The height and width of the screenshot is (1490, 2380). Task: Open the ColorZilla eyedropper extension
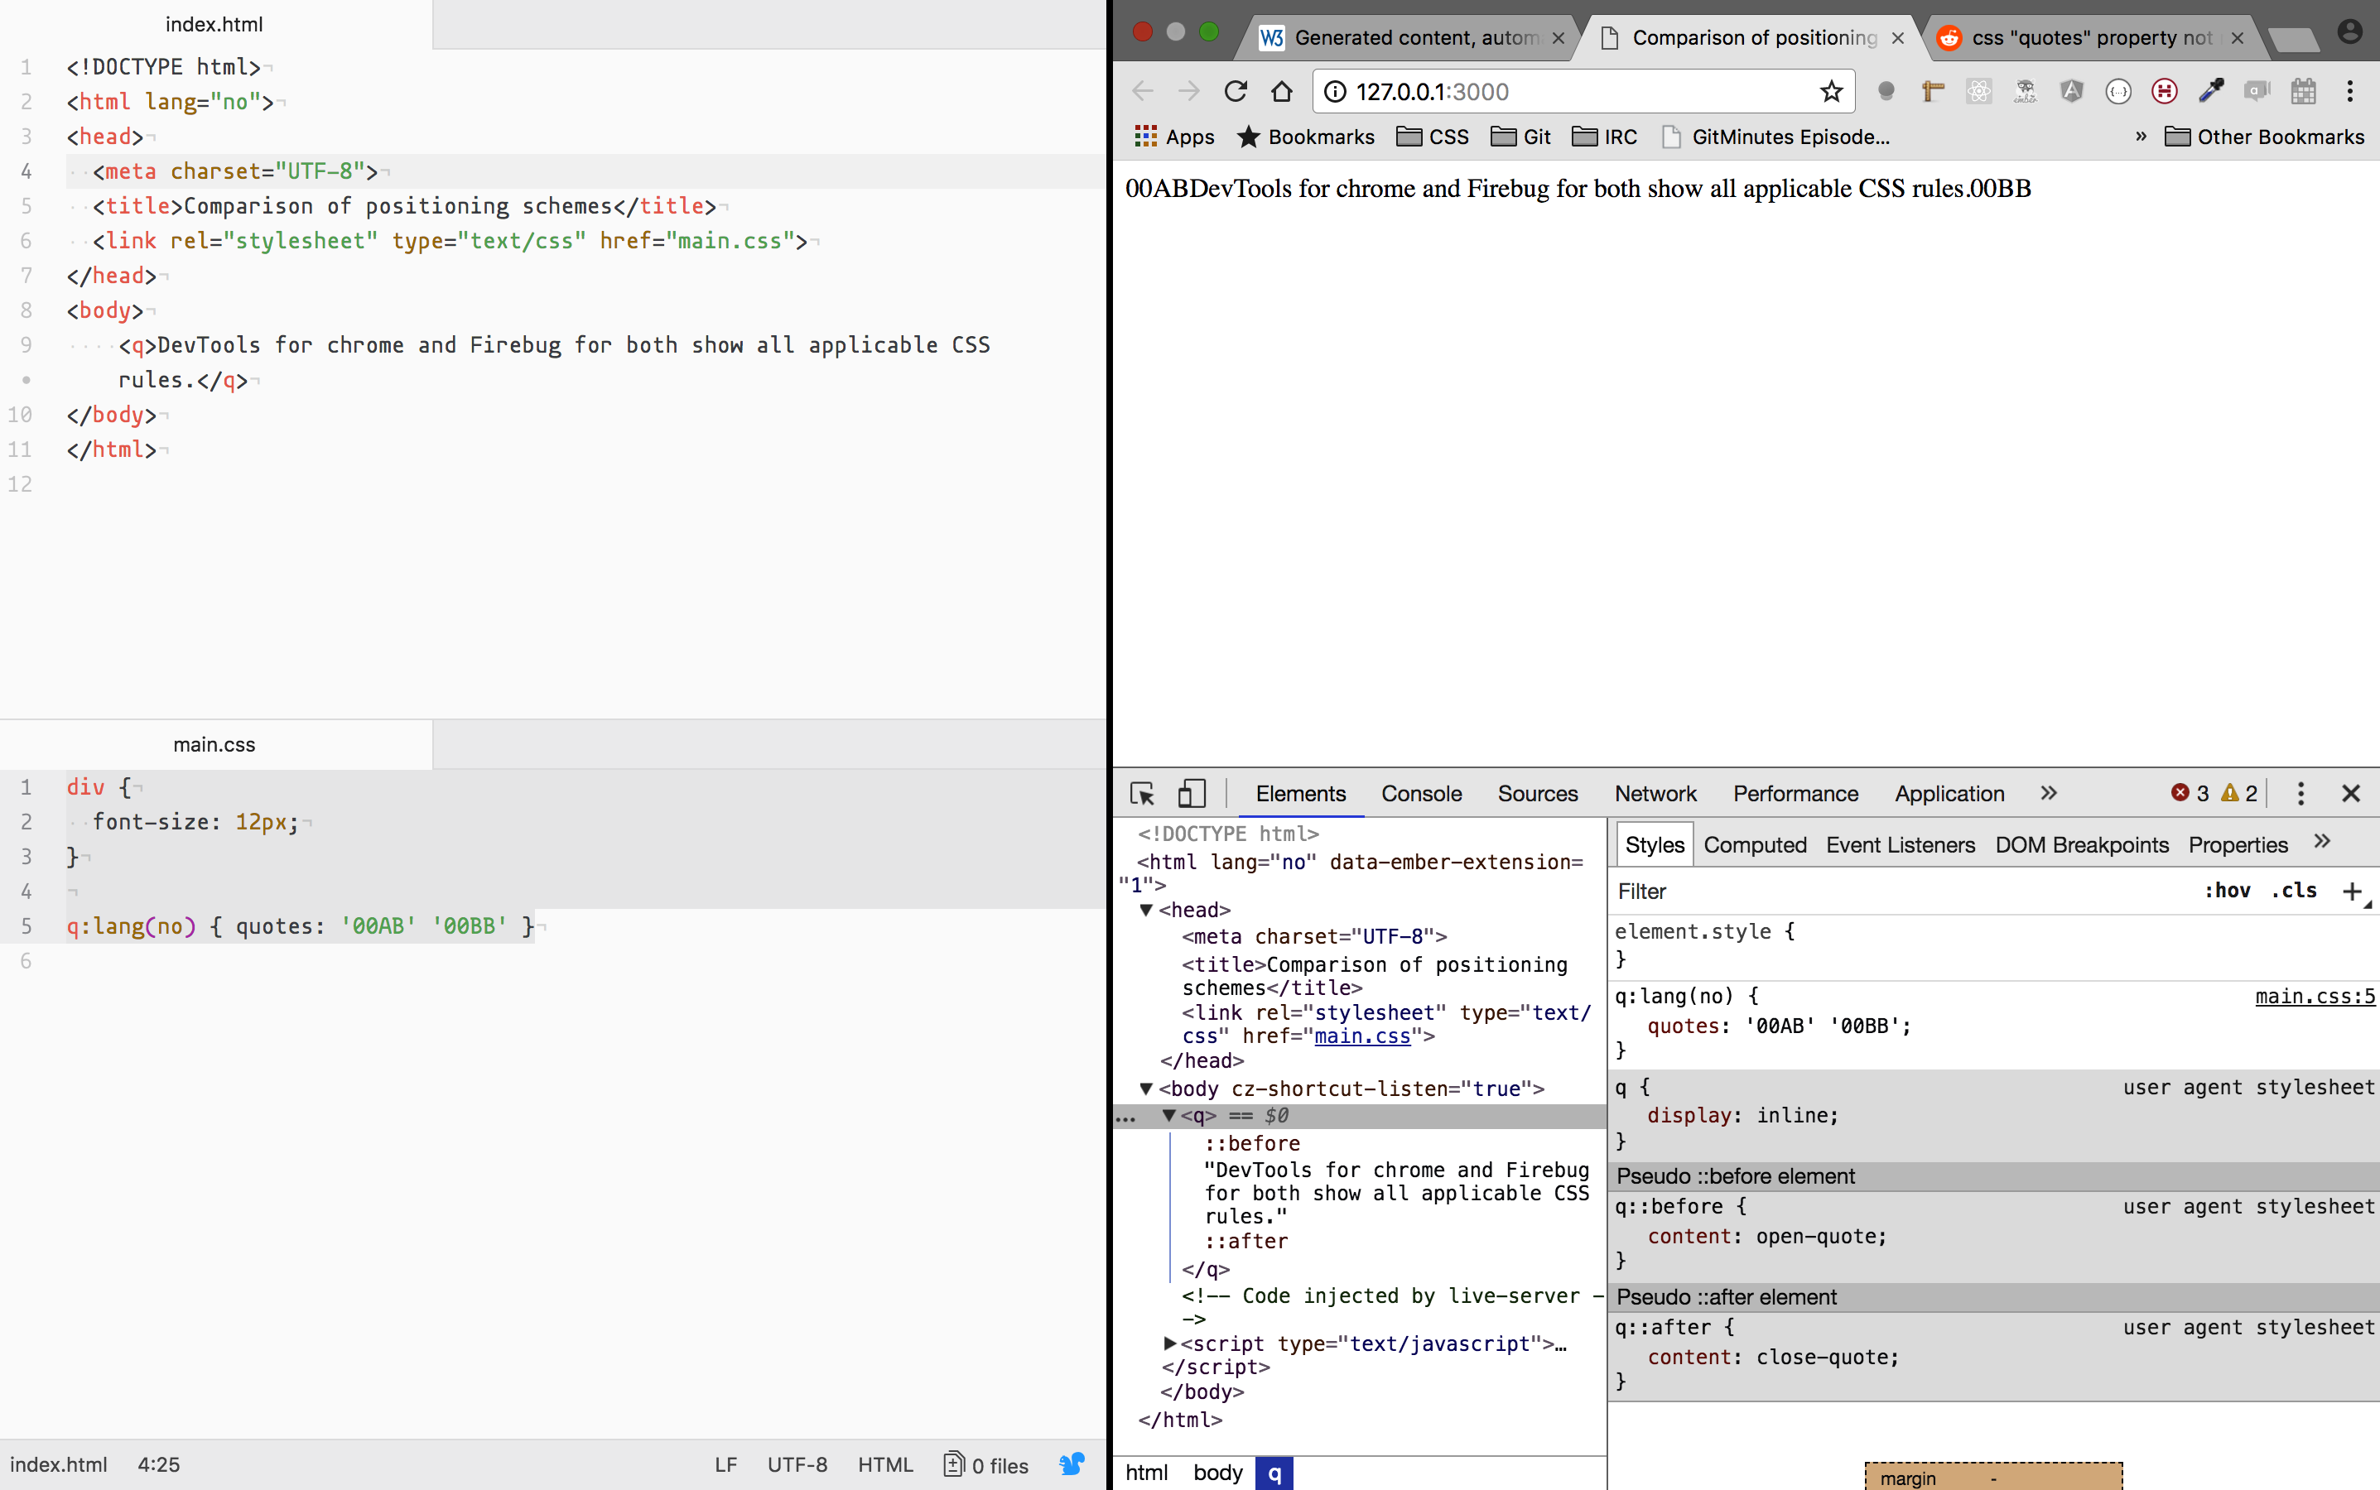(2211, 91)
